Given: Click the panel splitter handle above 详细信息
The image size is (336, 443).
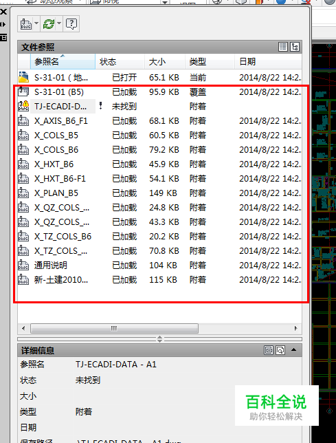Looking at the screenshot, I should point(159,339).
